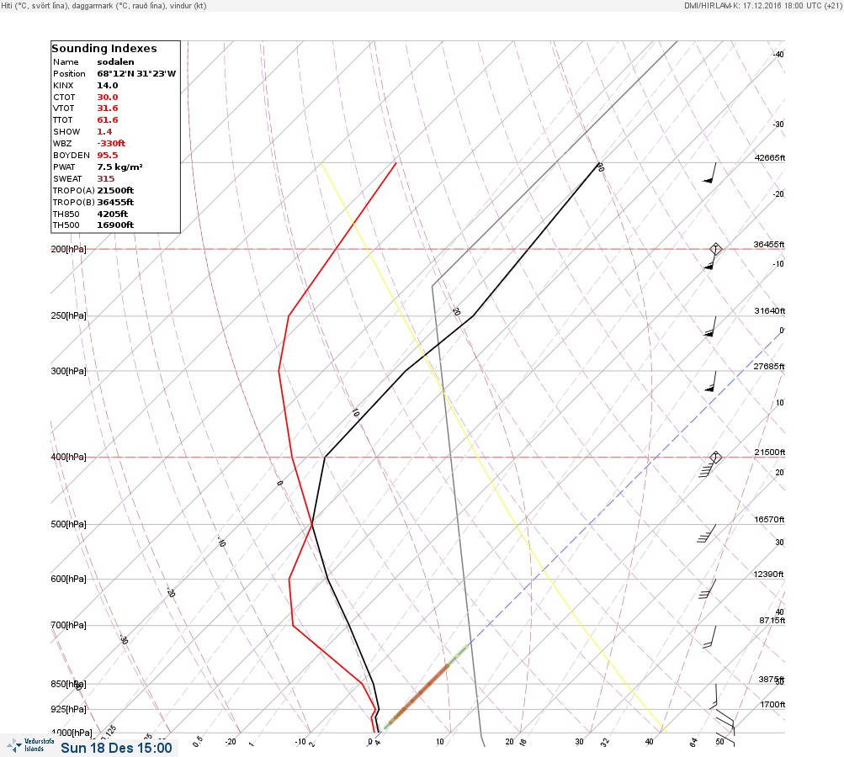Click the 600[hPa] pressure label
This screenshot has height=757, width=844.
pos(68,580)
